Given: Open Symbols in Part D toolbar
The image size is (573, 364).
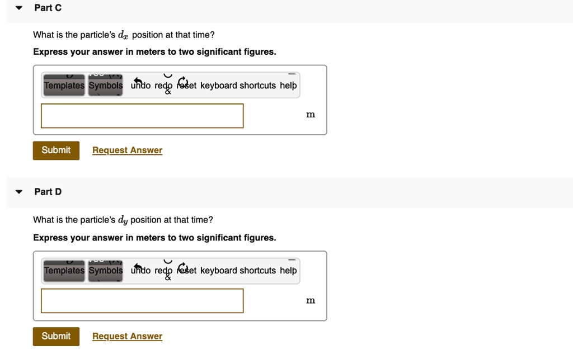Looking at the screenshot, I should click(106, 271).
